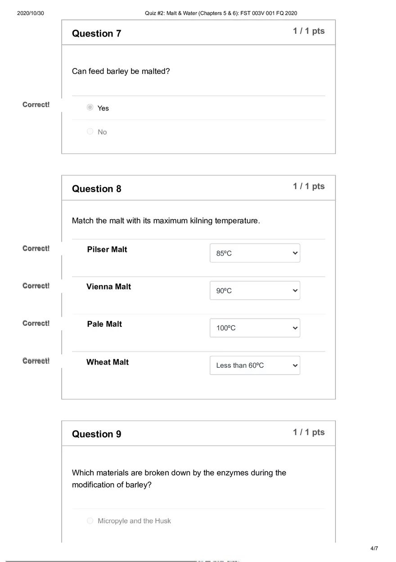Image resolution: width=396 pixels, height=562 pixels.
Task: Click the Question 9 heading
Action: pyautogui.click(x=96, y=434)
